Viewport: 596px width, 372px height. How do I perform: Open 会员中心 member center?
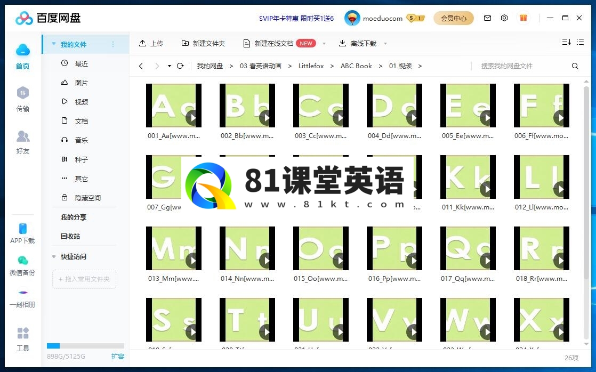click(454, 18)
